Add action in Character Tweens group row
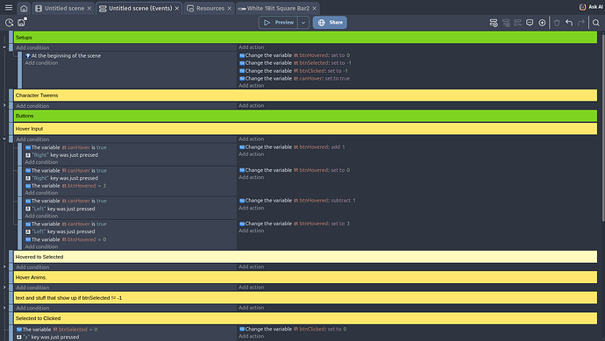This screenshot has width=605, height=341. pyautogui.click(x=251, y=105)
